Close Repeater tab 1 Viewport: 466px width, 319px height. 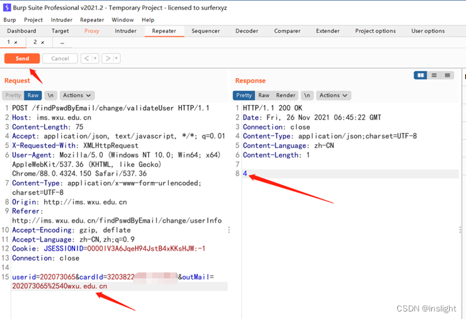pos(16,43)
